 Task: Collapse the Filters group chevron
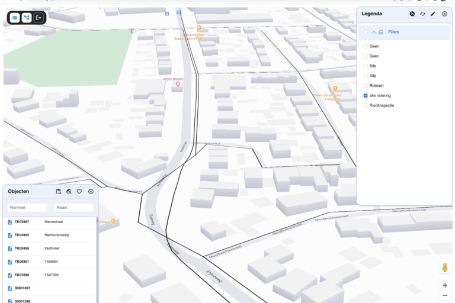pyautogui.click(x=374, y=32)
